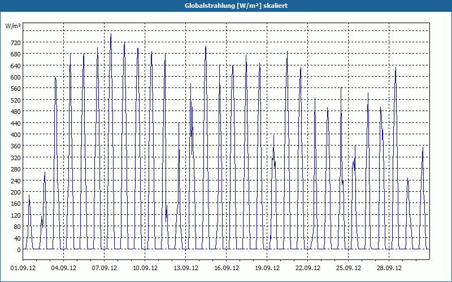Click the "440" y-axis value
Screen dimensions: 452x282
(16, 124)
